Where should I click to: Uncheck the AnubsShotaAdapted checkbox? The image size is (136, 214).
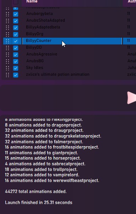[x=16, y=21]
